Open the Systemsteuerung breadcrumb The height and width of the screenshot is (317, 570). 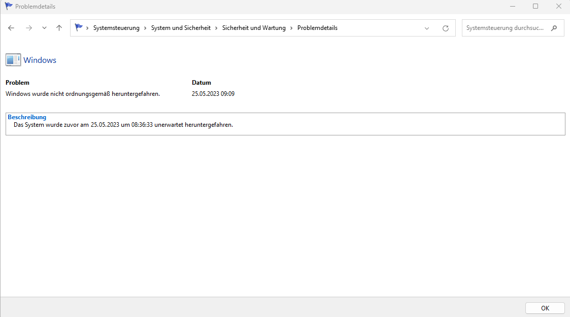pos(116,28)
